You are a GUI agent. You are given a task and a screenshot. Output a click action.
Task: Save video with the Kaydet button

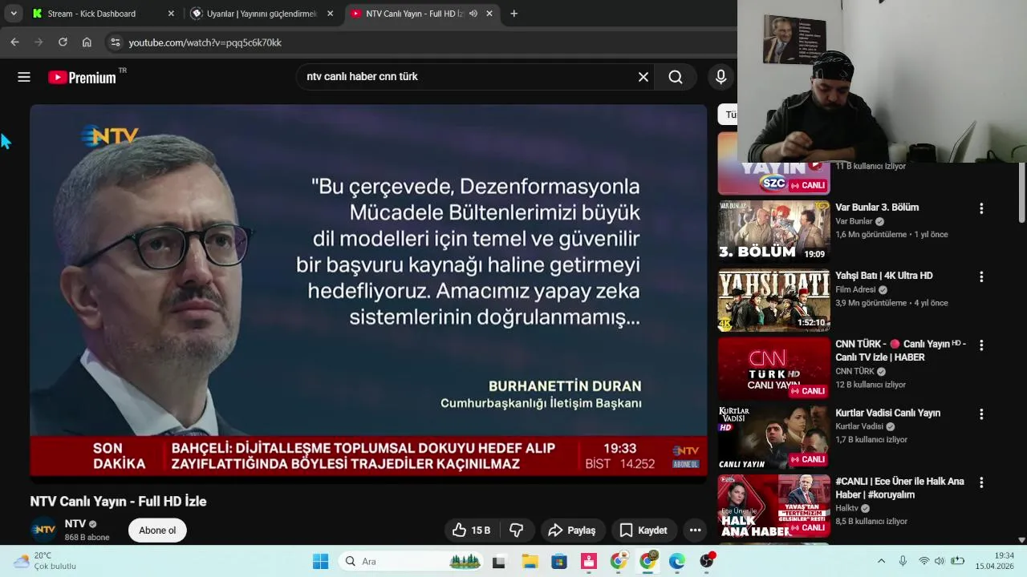pos(643,530)
